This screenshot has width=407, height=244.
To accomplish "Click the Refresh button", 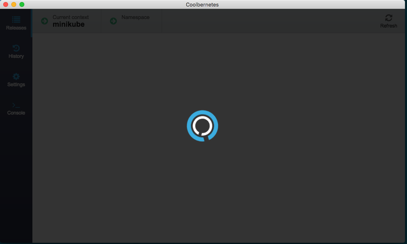I will click(x=388, y=21).
